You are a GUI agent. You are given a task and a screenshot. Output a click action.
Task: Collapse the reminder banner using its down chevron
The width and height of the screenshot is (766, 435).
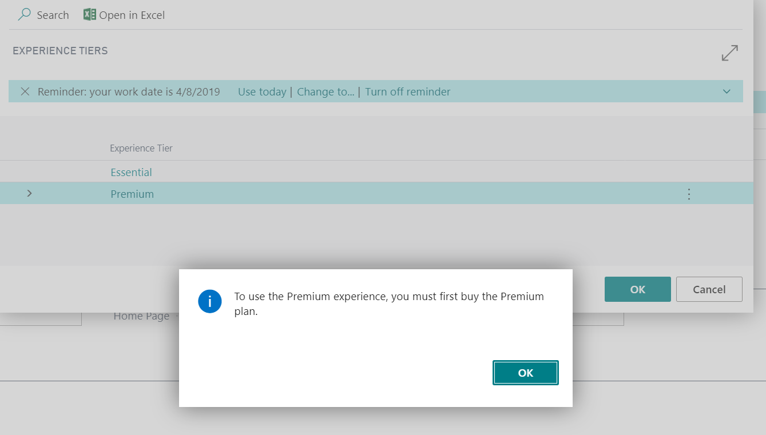[x=727, y=91]
